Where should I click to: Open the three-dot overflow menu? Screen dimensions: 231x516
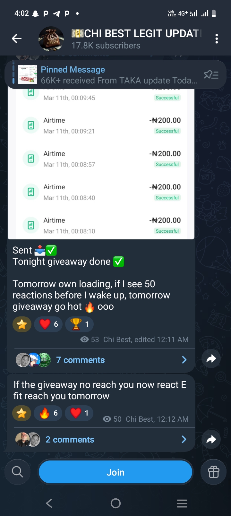pos(217,39)
